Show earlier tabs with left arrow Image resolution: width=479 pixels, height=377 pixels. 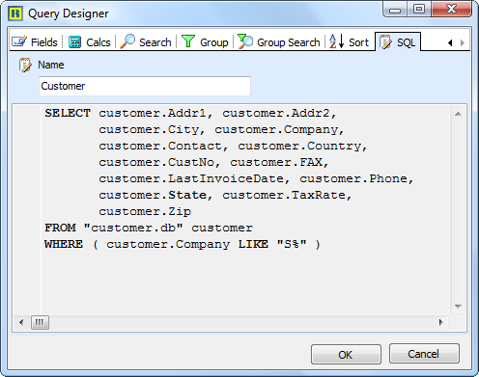(x=450, y=42)
